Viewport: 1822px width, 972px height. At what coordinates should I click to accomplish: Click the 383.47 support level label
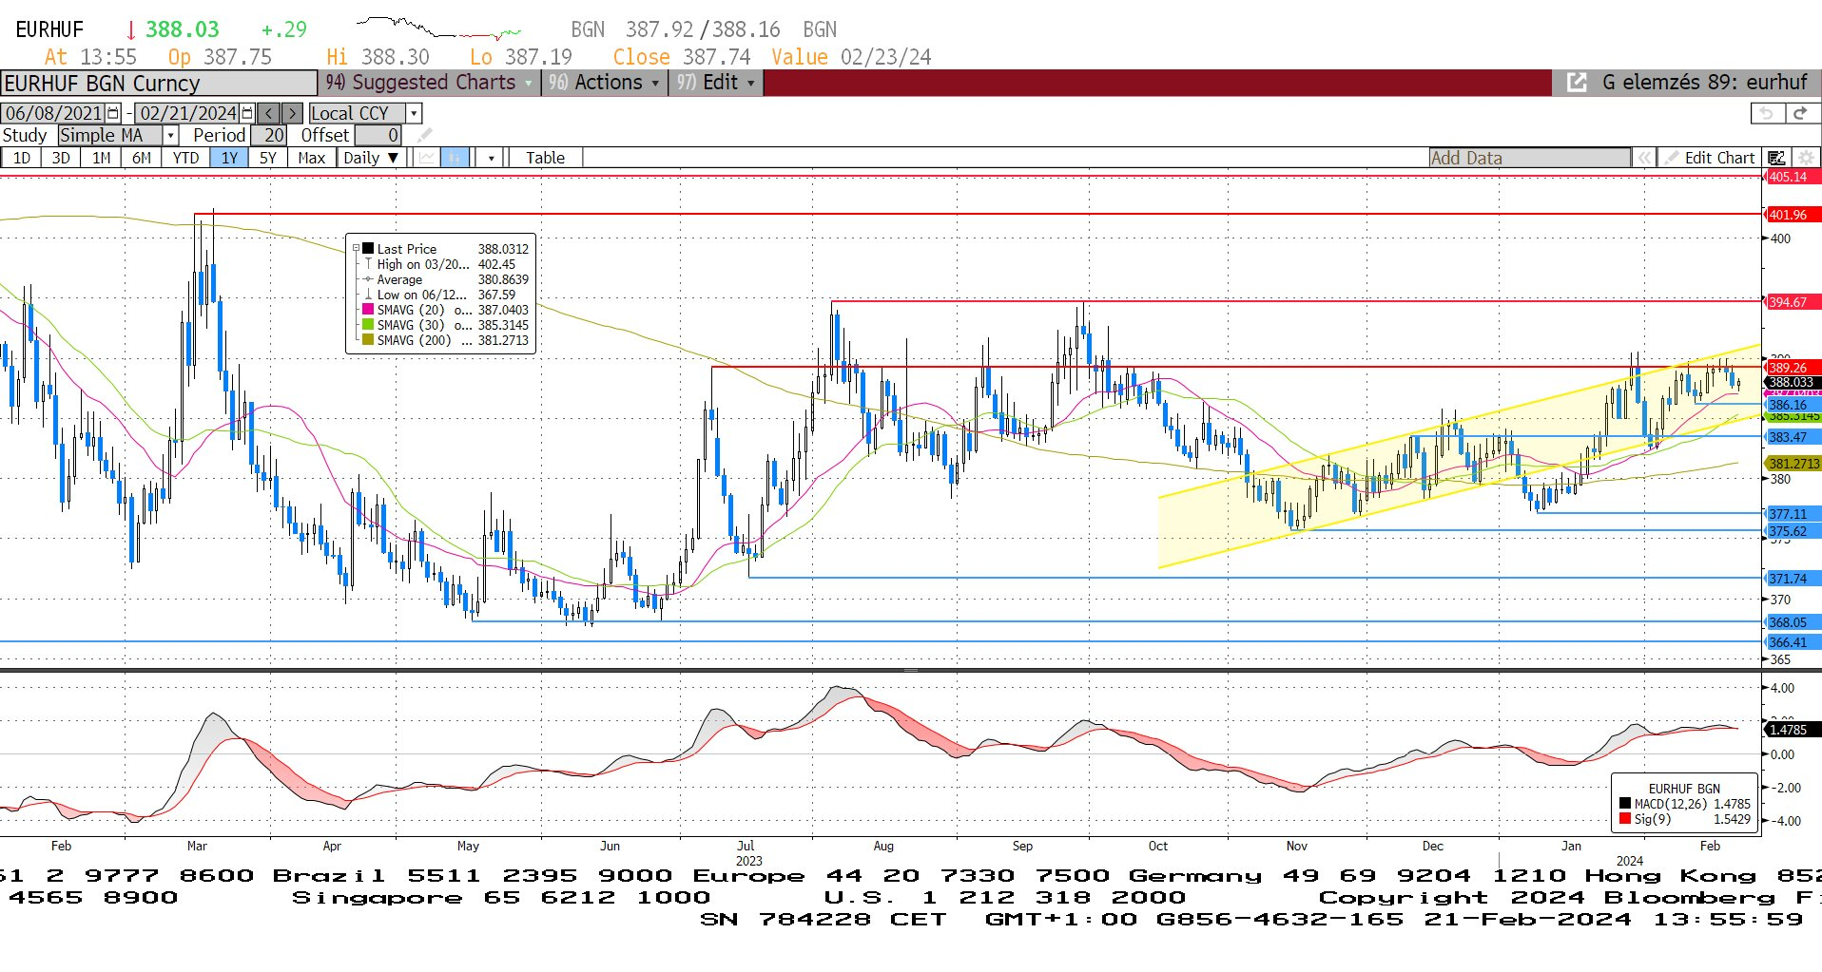coord(1792,437)
